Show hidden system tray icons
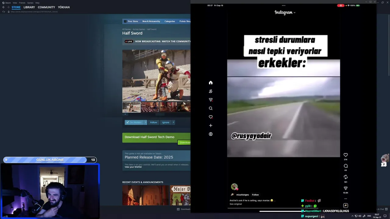 [353, 216]
